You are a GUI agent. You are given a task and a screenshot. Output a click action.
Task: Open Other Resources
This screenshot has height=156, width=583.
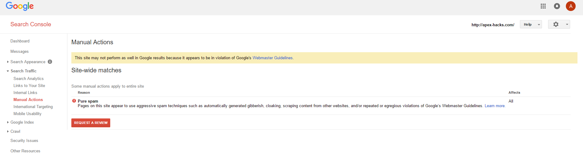tap(25, 151)
